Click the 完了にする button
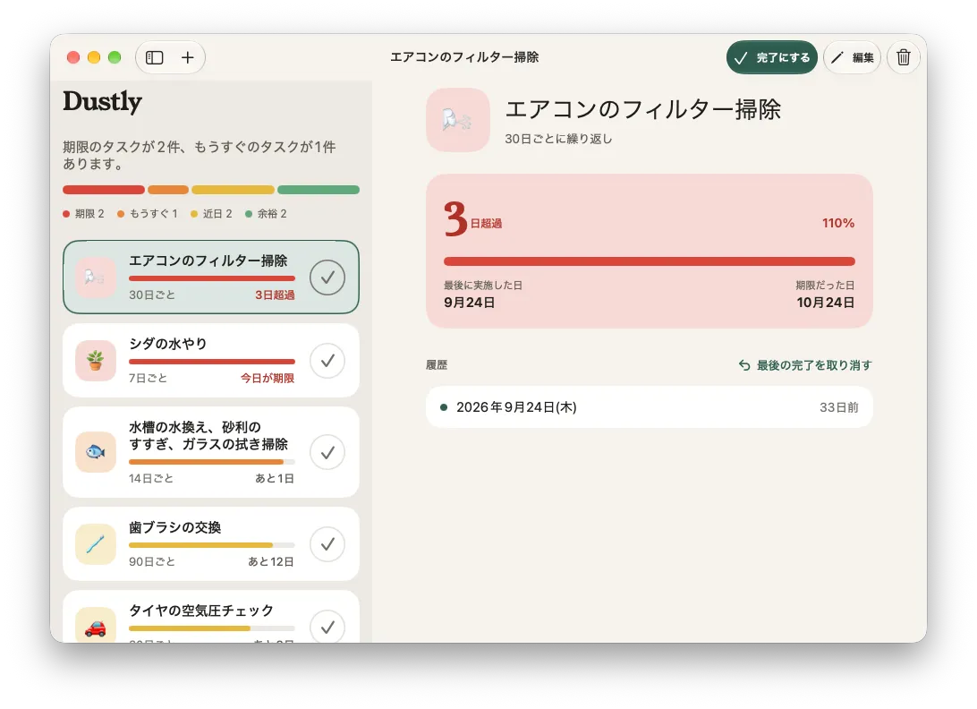 (x=771, y=57)
